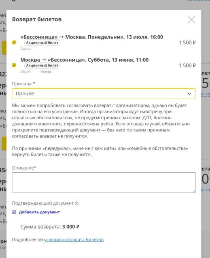210x258 pixels.
Task: Click the 1 500 ₽ price of 13 июля ticket
Action: [187, 43]
